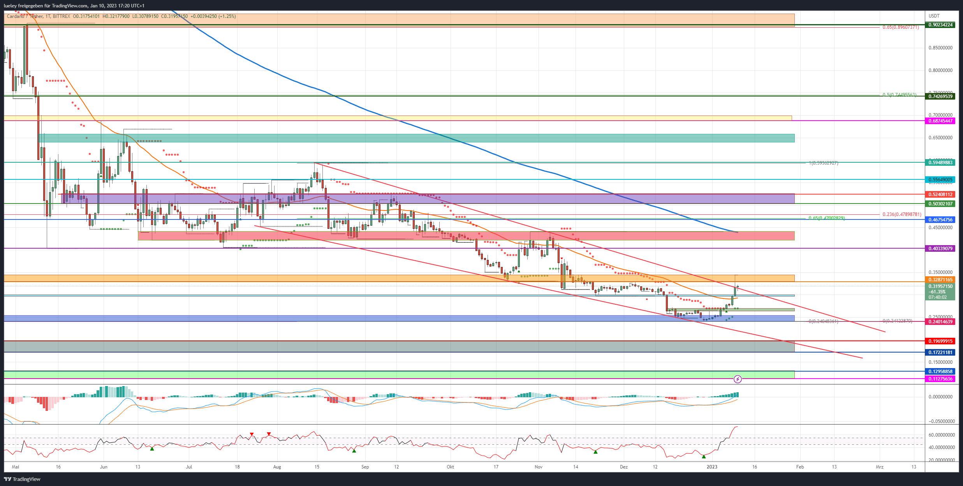Click the blue 0.46754756 price label
Viewport: 963px width, 486px height.
(x=940, y=220)
